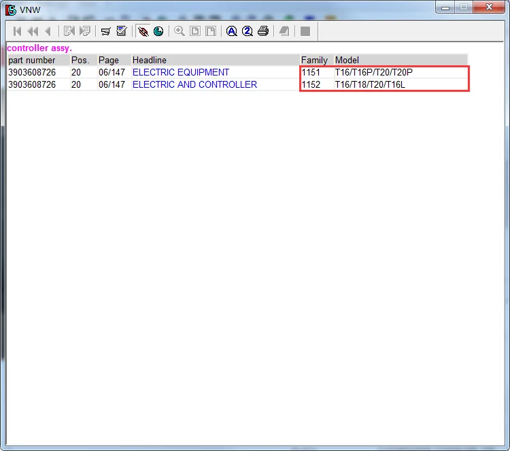Click the search '2' magnifier icon

point(248,31)
